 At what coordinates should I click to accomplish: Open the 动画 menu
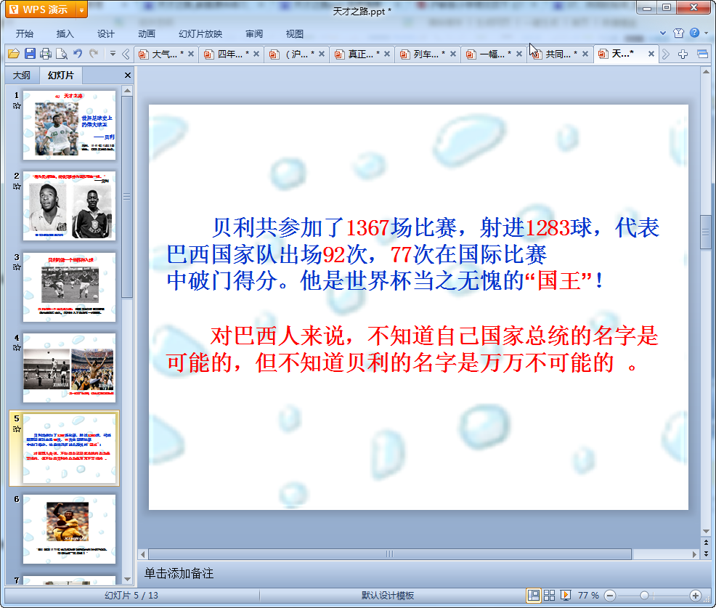tap(147, 33)
